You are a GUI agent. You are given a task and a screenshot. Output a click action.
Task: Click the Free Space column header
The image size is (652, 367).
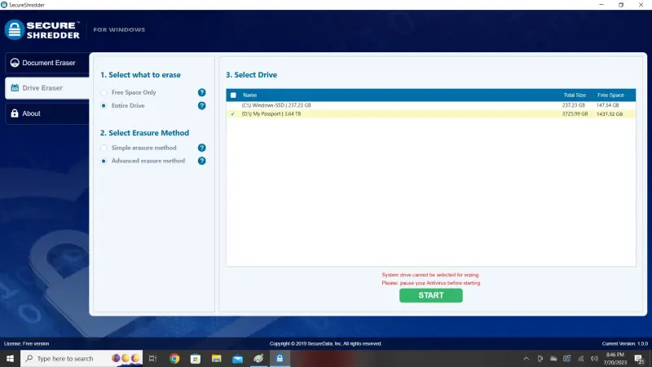[x=610, y=95]
